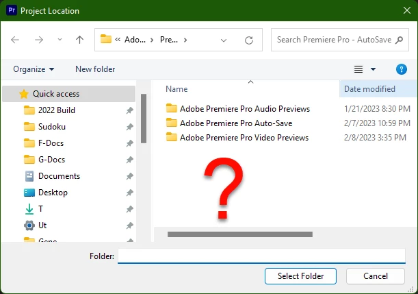Expand chevron after Pre... breadcrumb
Screen dimensions: 418x294
tap(185, 40)
